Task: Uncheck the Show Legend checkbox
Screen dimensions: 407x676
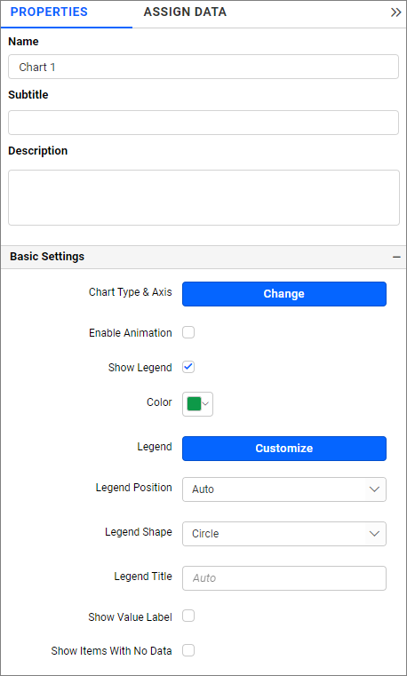Action: point(188,368)
